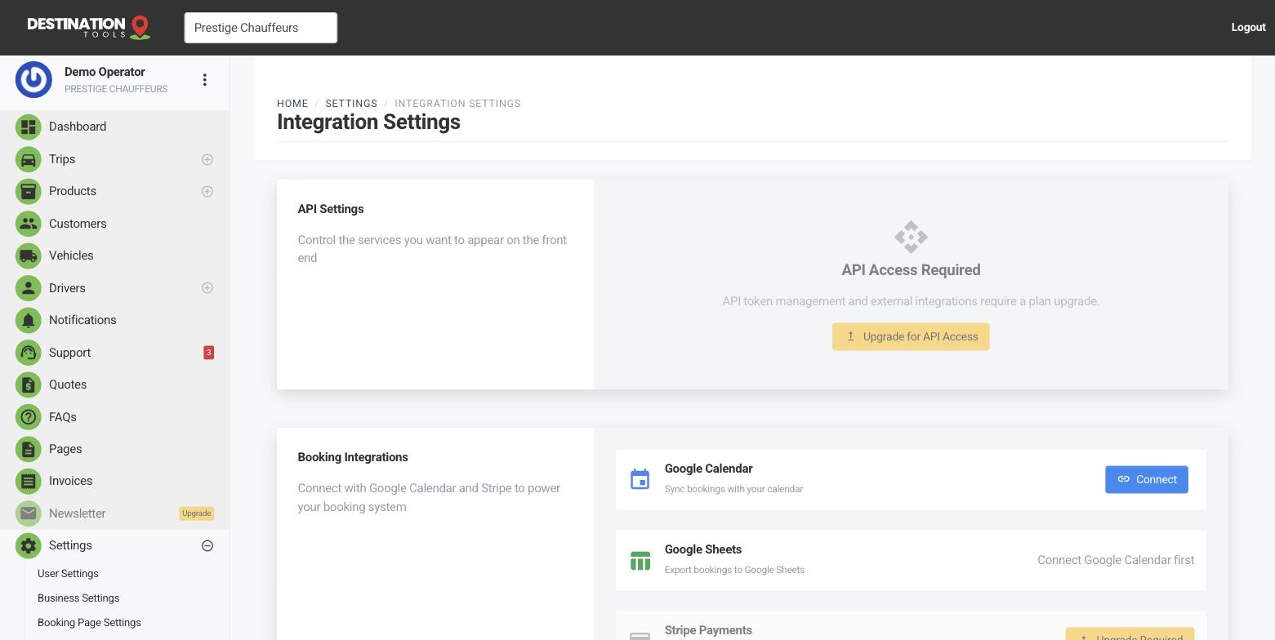Screen dimensions: 1275x640
Task: Collapse the Settings submenu
Action: 207,545
